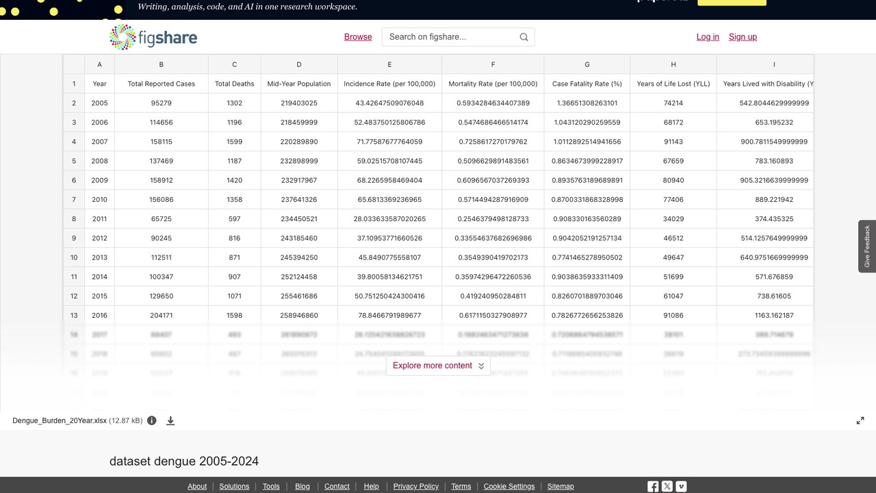Open figshare Vimeo icon
Screen dimensions: 876x493
click(x=681, y=486)
